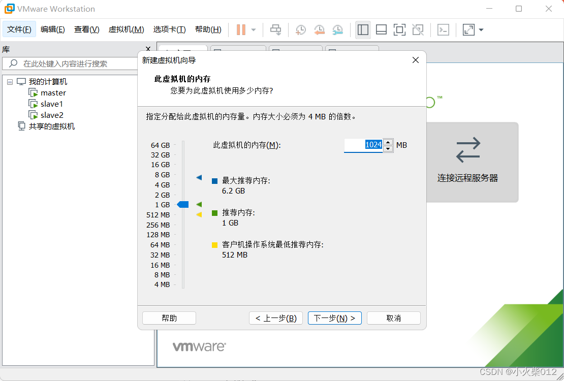Select 共享的虚拟机 in the tree
The width and height of the screenshot is (564, 381).
coord(52,126)
